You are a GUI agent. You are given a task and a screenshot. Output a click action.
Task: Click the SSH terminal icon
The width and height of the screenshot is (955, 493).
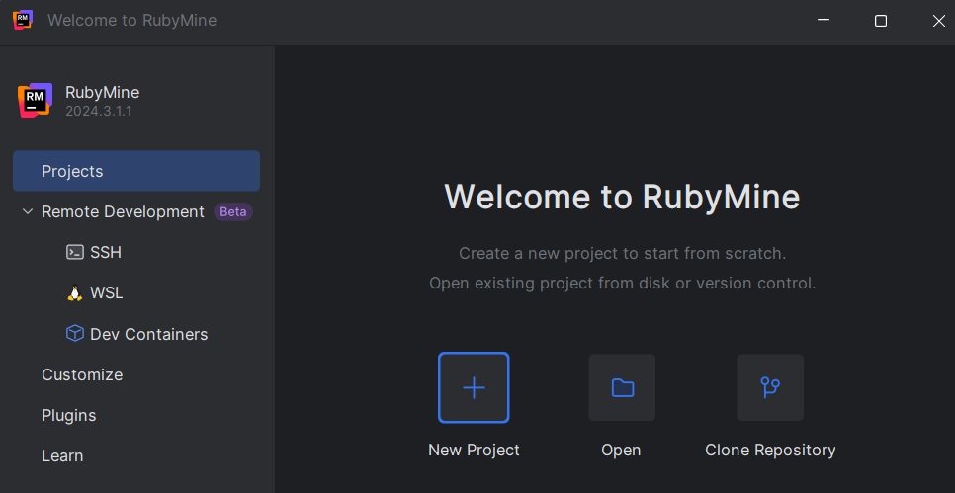[x=75, y=252]
